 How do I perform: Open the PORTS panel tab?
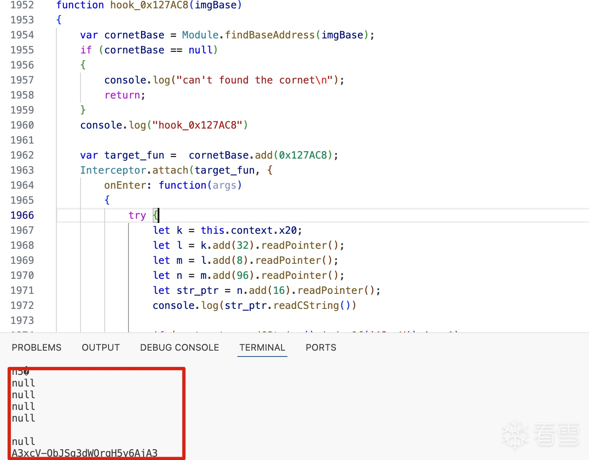click(x=321, y=347)
